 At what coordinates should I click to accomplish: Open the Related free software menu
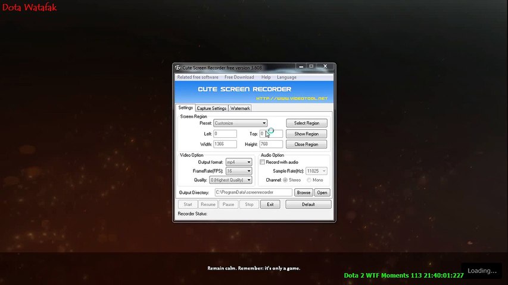[198, 77]
